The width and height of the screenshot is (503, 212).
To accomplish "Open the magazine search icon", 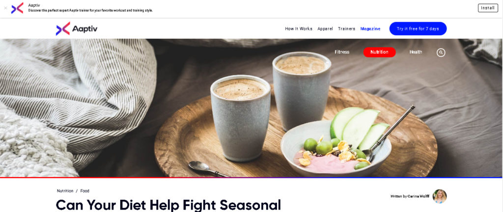I will [x=441, y=53].
